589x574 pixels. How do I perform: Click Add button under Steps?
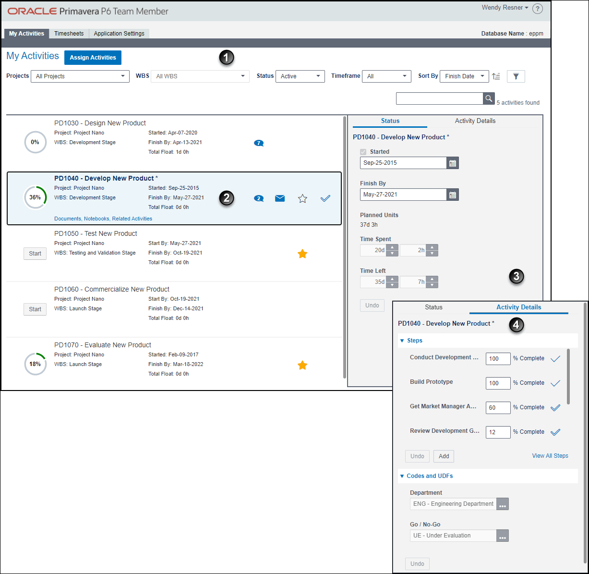(444, 456)
